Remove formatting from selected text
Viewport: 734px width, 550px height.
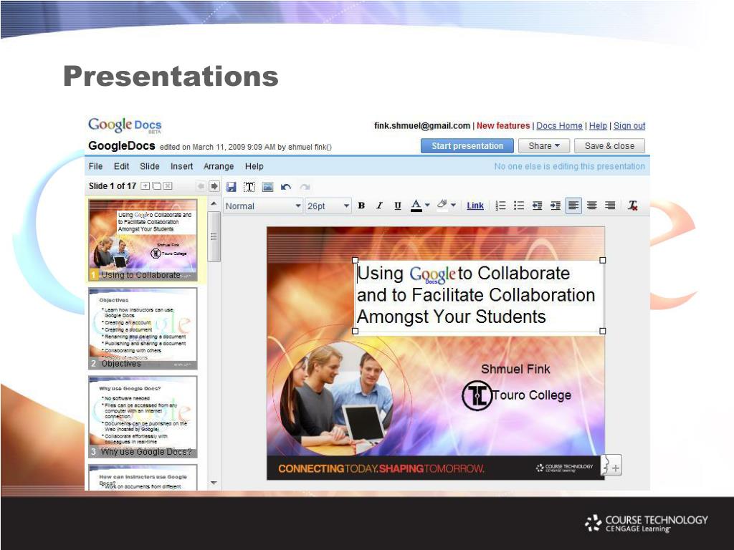point(633,206)
